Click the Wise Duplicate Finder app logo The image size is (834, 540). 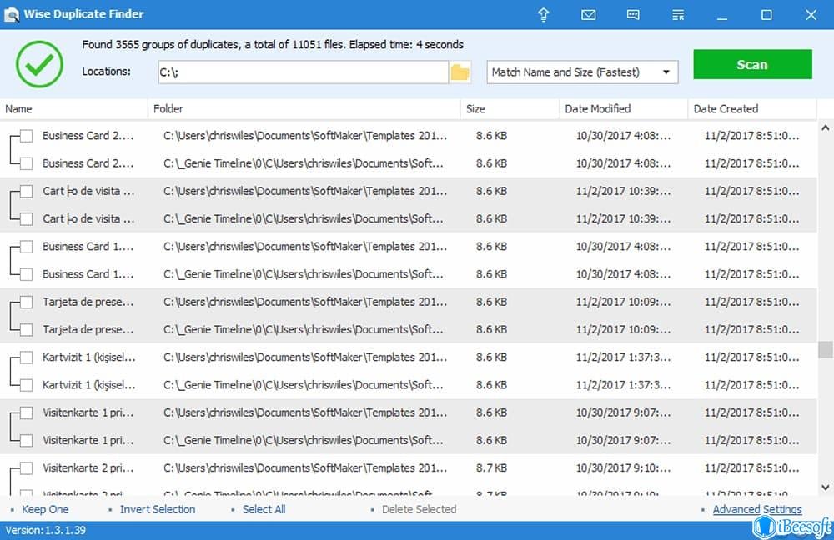11,14
